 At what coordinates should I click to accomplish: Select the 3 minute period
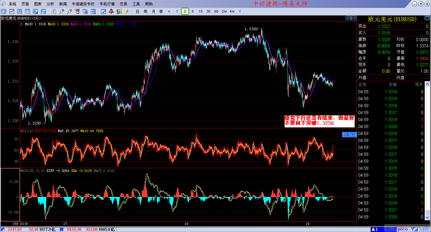coord(185,12)
